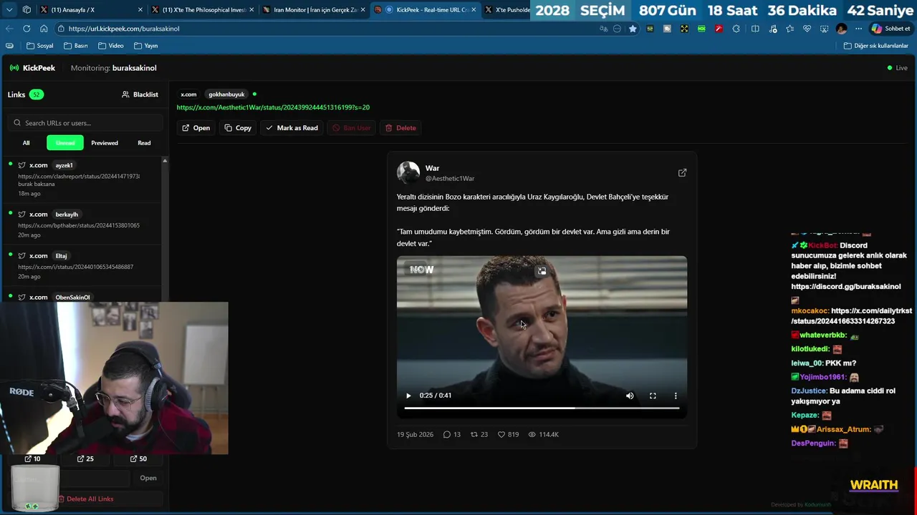Open the link row from user berkaylh
This screenshot has width=917, height=515.
coord(82,224)
